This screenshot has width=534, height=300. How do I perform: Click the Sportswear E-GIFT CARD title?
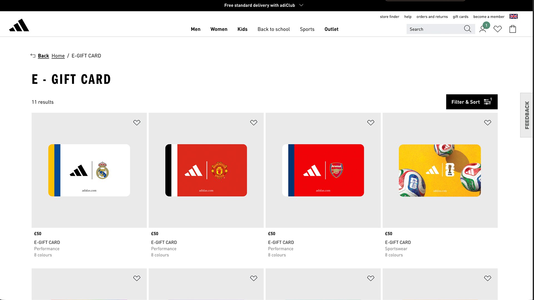tap(398, 242)
